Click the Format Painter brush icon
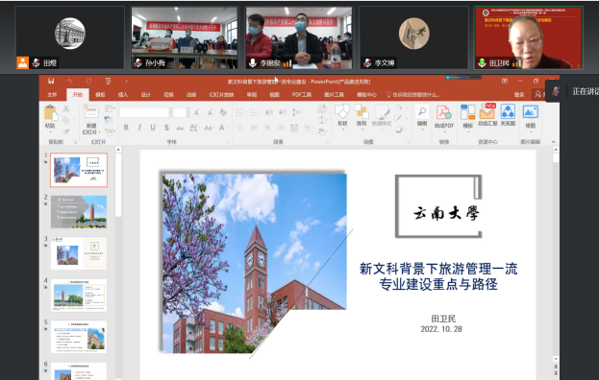Viewport: 599px width, 380px height. pyautogui.click(x=66, y=131)
